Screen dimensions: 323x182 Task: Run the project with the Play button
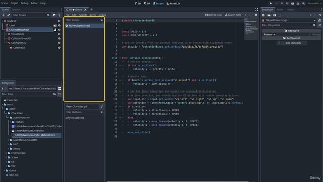click(x=271, y=3)
